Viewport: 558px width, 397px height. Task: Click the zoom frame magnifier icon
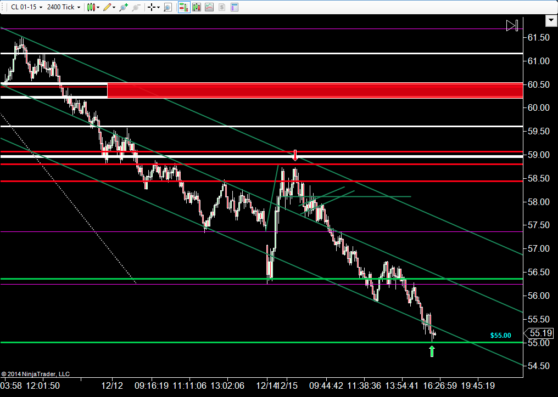168,7
